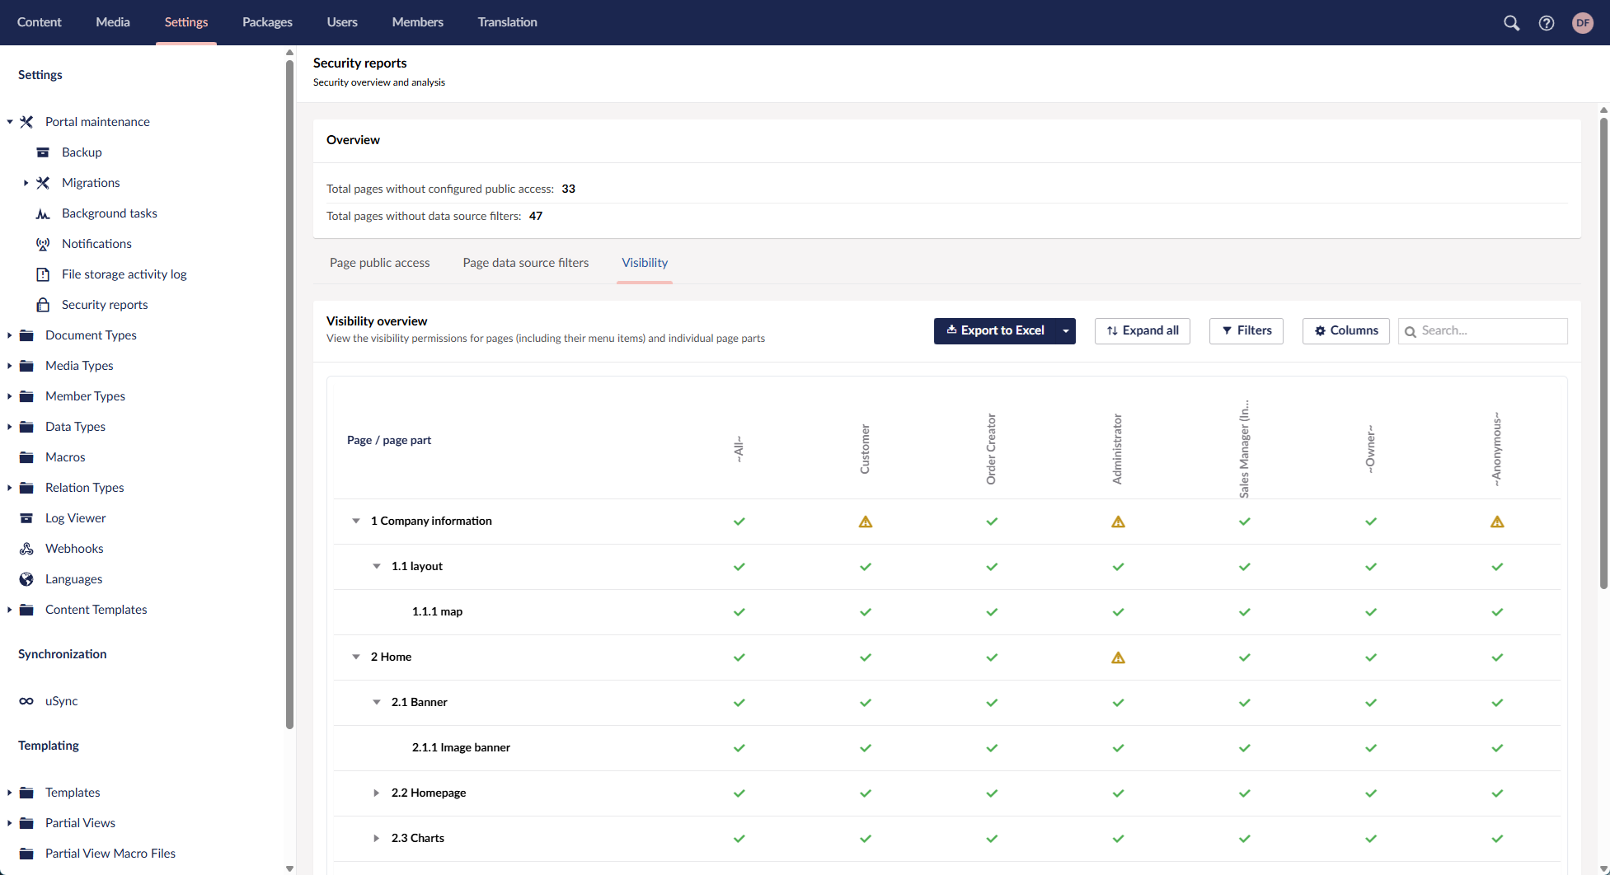1610x875 pixels.
Task: Click the Backup archive icon
Action: coord(43,152)
